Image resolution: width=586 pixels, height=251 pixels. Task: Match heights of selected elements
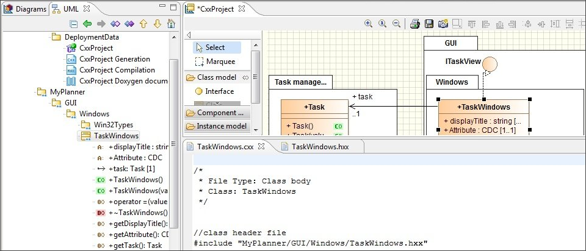[x=555, y=24]
